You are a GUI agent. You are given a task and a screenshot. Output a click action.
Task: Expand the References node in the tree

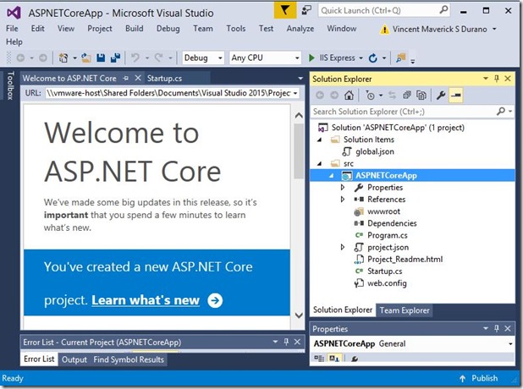(343, 199)
